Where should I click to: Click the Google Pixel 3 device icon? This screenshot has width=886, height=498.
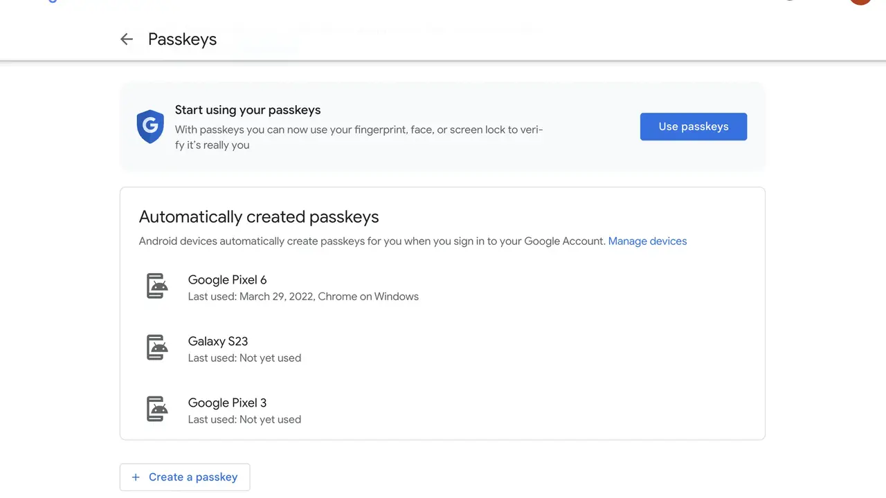(x=157, y=409)
